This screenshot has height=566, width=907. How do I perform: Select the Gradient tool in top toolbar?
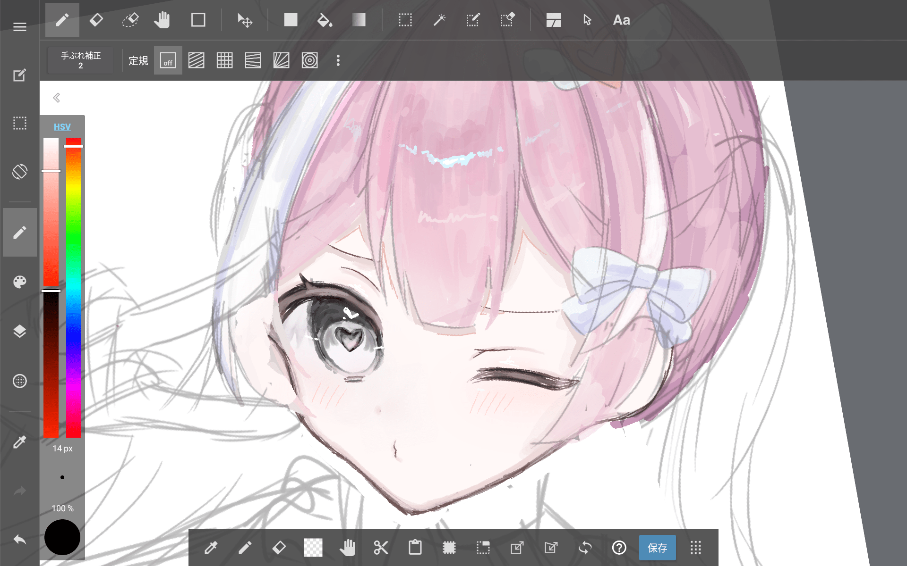point(359,20)
